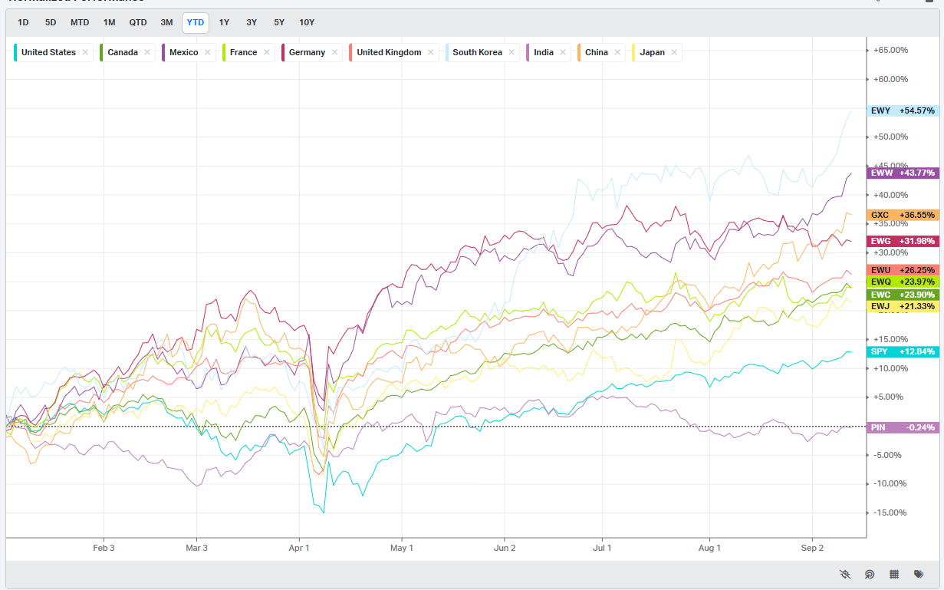Remove United States from chart
This screenshot has height=590, width=944.
click(85, 52)
